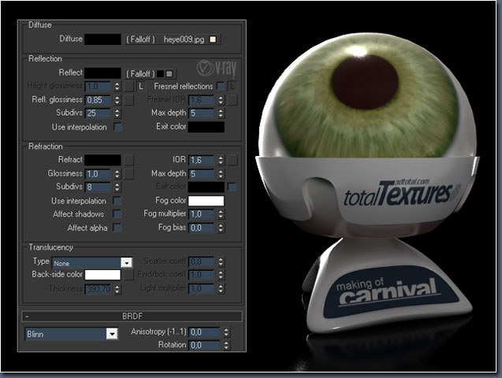Adjust the Reflection Max depth spinner

click(221, 113)
